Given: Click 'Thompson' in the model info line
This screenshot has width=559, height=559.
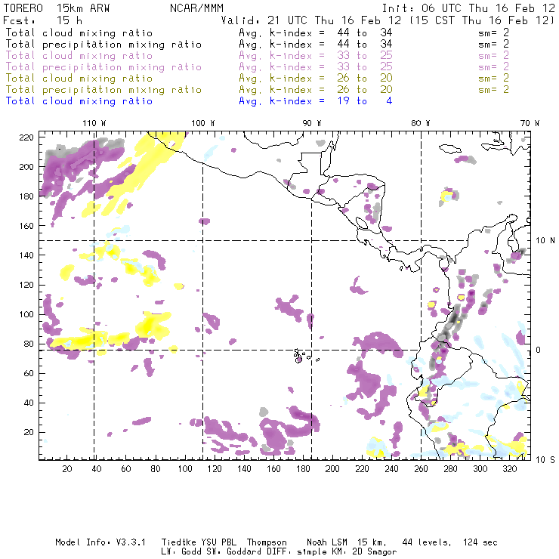Looking at the screenshot, I should (267, 542).
